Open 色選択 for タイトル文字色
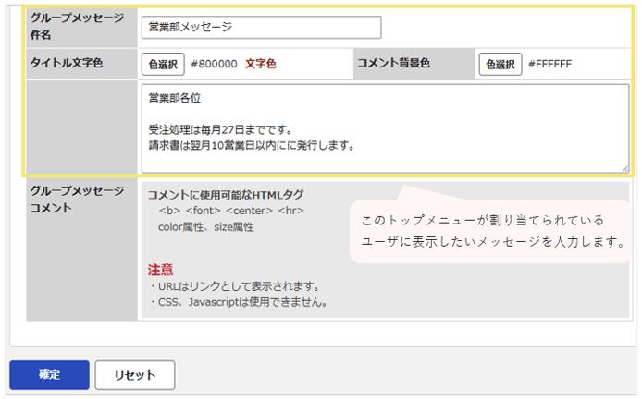 (163, 64)
